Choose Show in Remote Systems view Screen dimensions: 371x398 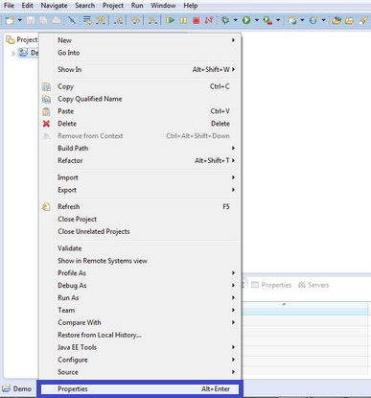point(140,261)
